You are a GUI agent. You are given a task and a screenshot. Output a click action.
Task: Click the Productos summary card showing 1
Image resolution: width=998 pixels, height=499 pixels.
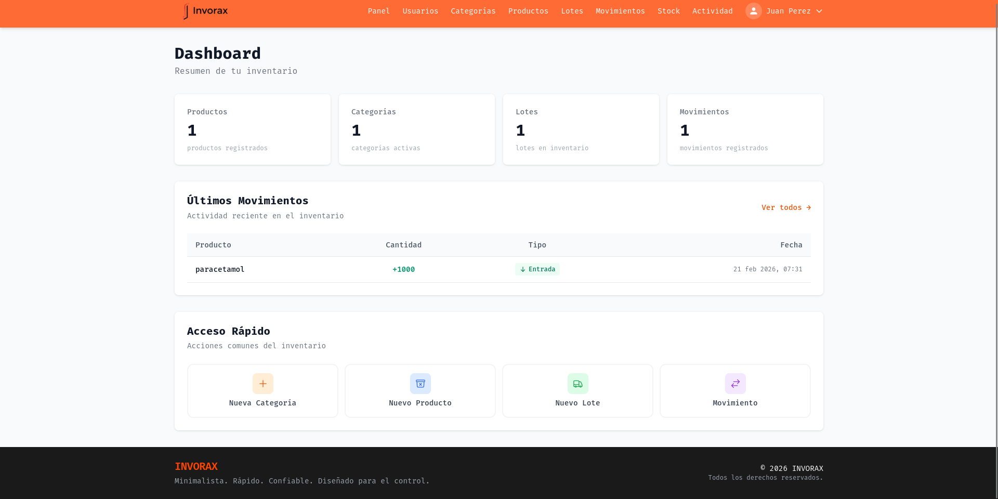(x=253, y=129)
